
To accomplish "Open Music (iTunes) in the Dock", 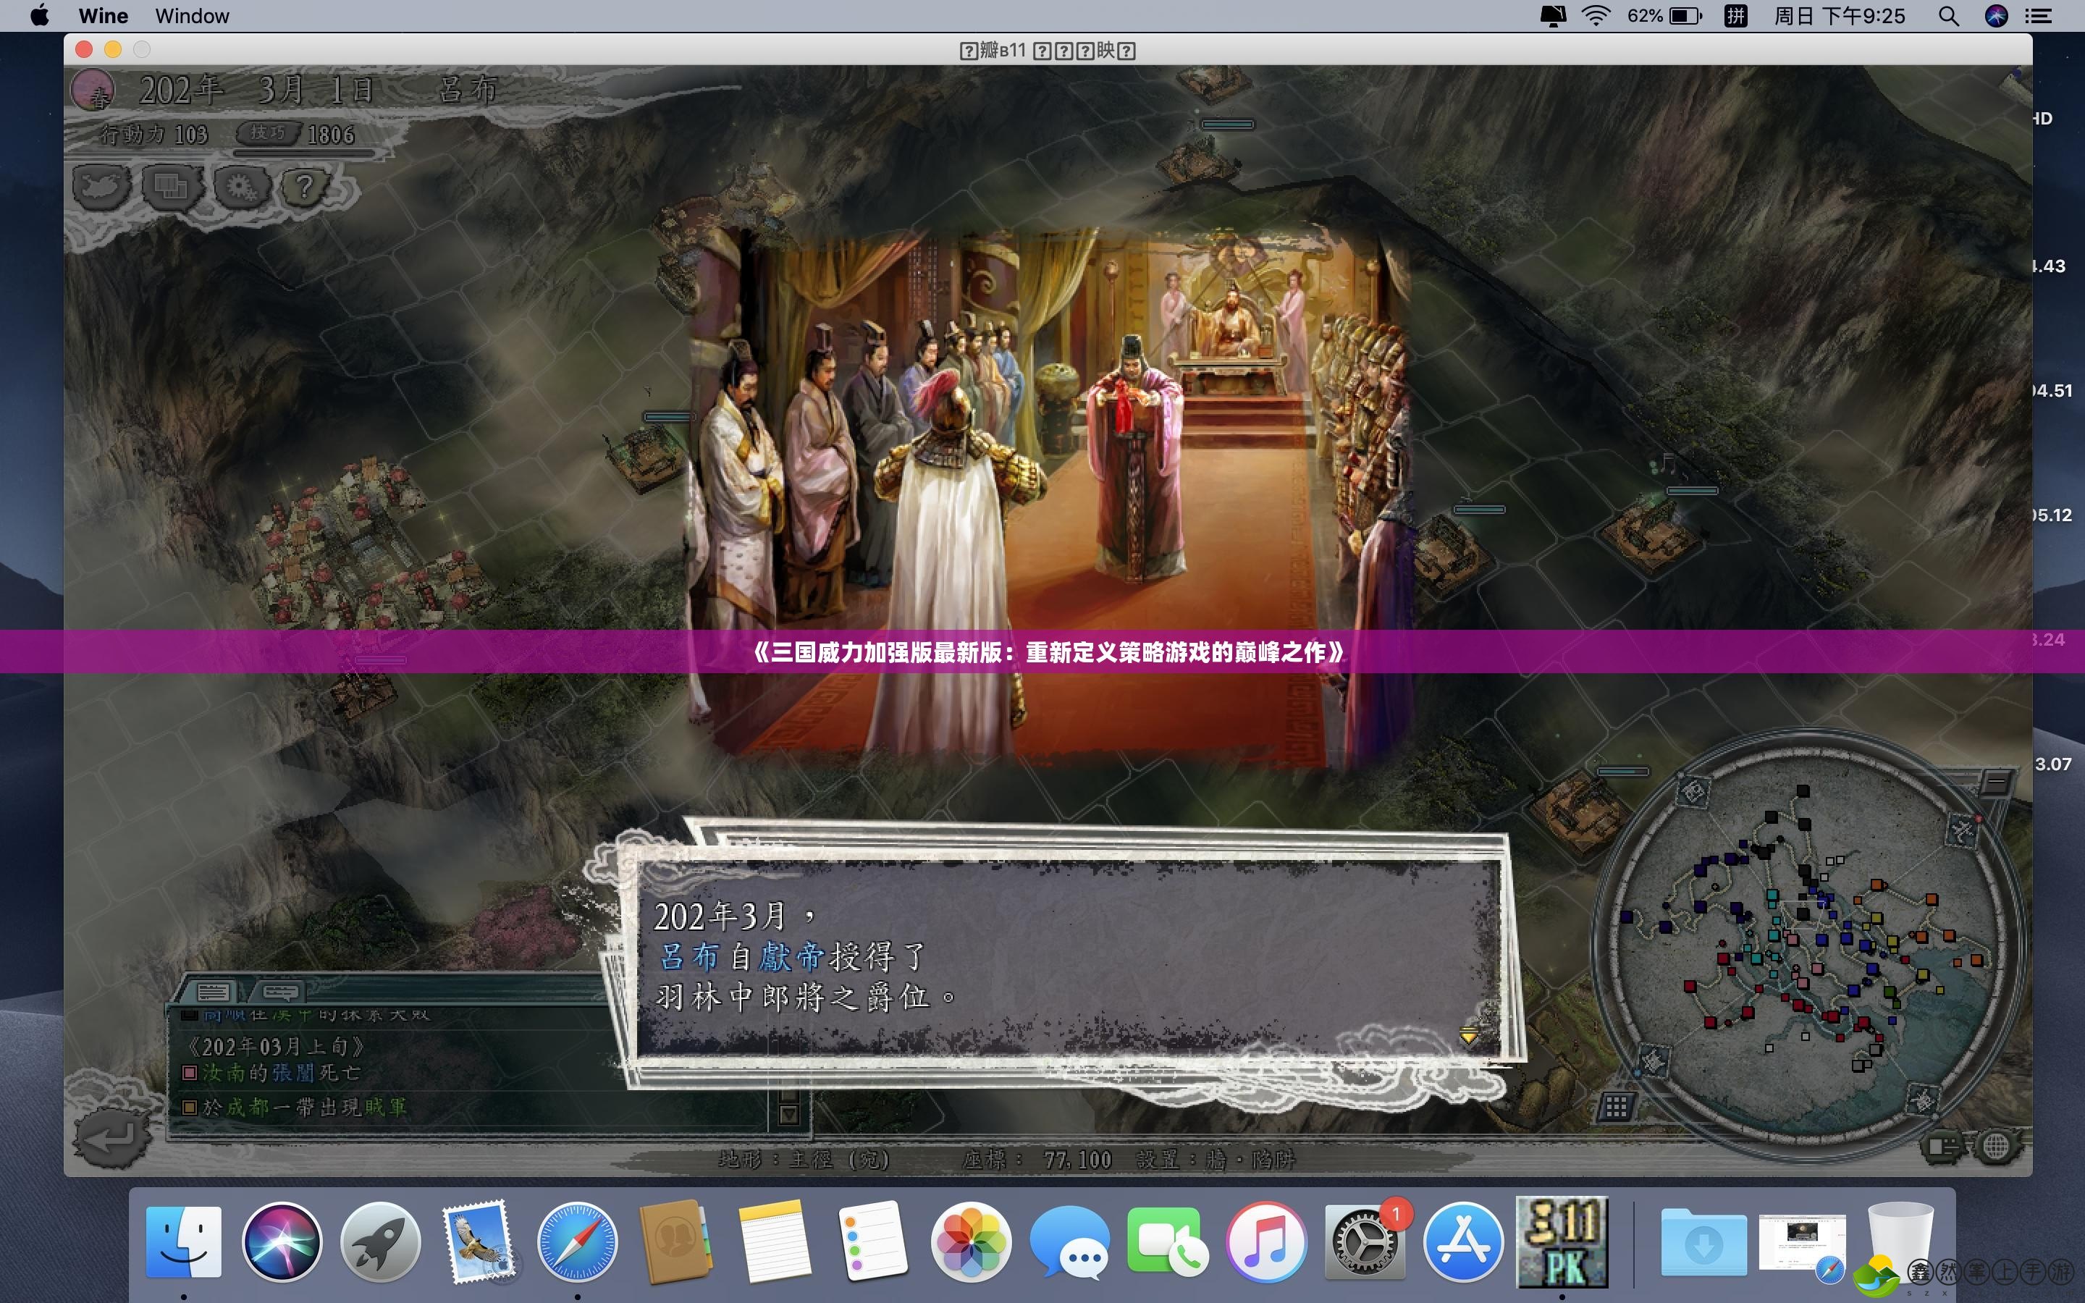I will (1266, 1241).
